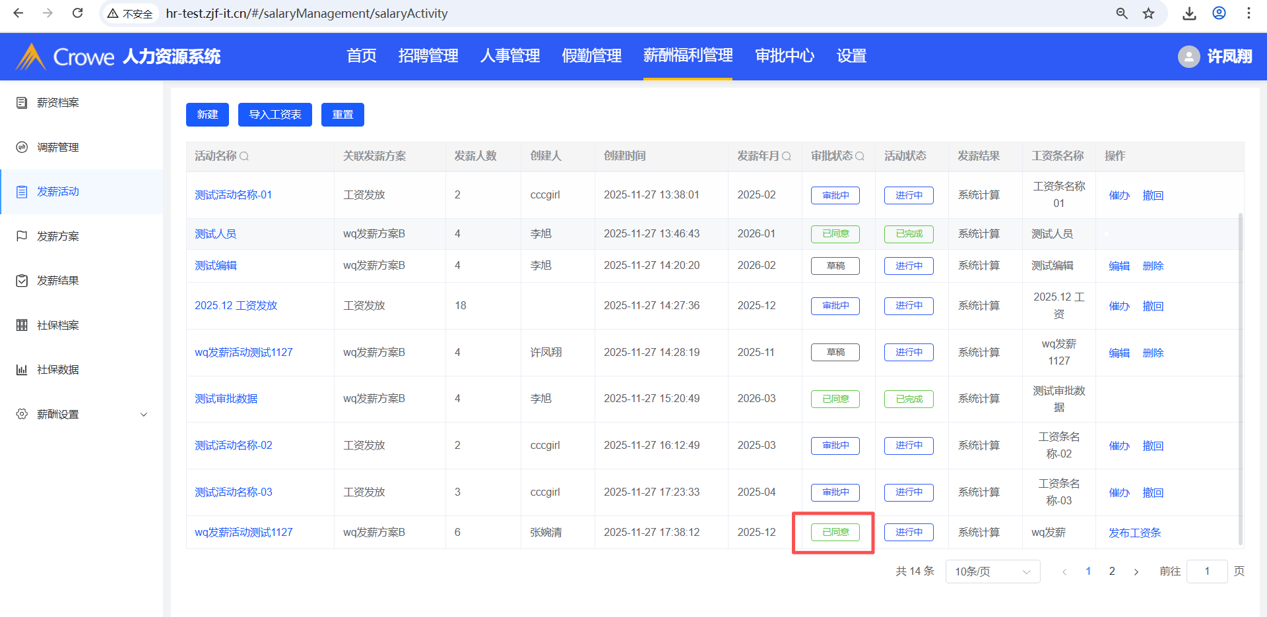Open 社保档案 from the sidebar
1267x617 pixels.
point(58,325)
